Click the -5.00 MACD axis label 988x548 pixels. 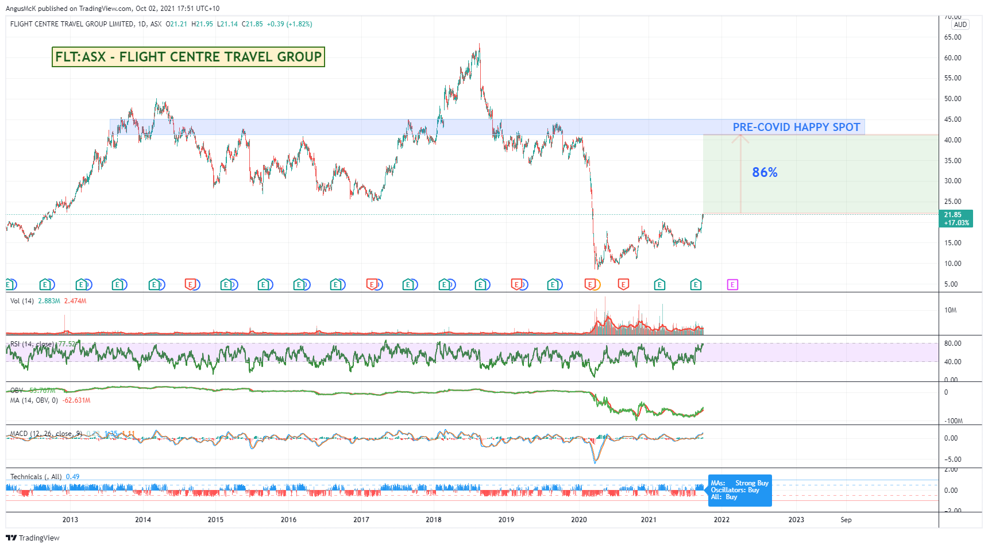(953, 460)
